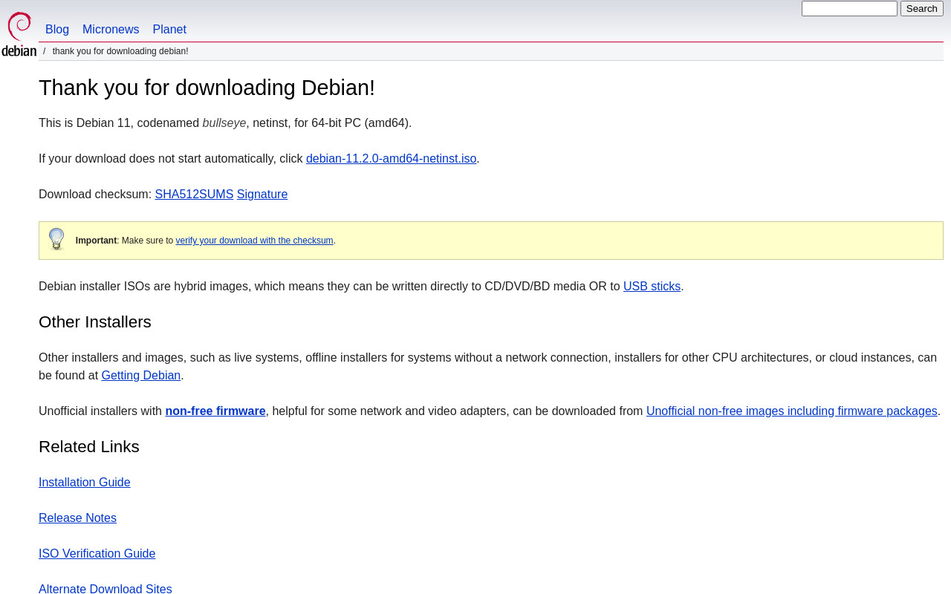
Task: Click the 'Related Links' heading
Action: (x=89, y=447)
